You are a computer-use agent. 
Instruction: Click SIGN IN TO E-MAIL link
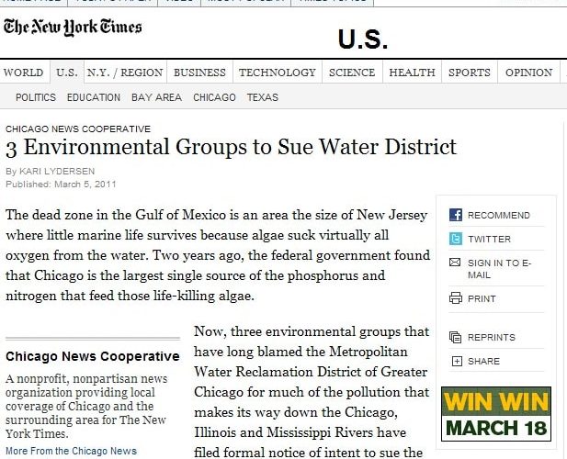(499, 269)
